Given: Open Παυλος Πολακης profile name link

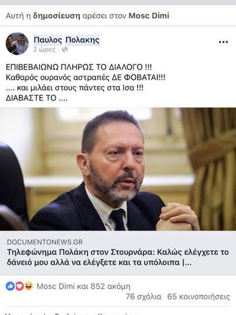Looking at the screenshot, I should (x=66, y=40).
